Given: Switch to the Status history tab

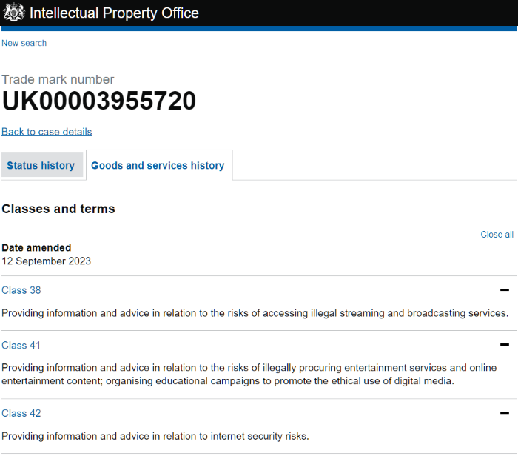Looking at the screenshot, I should pyautogui.click(x=41, y=165).
